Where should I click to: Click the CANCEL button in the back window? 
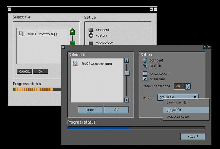[25, 71]
